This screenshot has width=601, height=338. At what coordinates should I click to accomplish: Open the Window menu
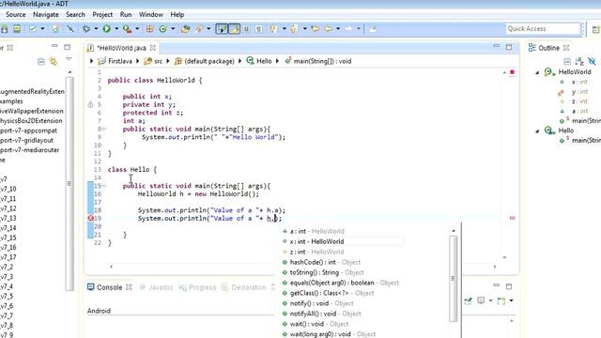pos(151,15)
